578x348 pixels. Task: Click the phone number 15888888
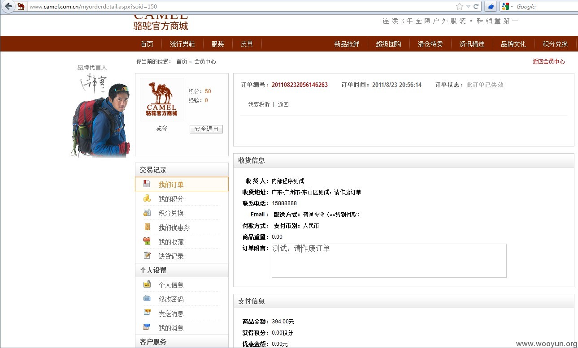click(284, 203)
